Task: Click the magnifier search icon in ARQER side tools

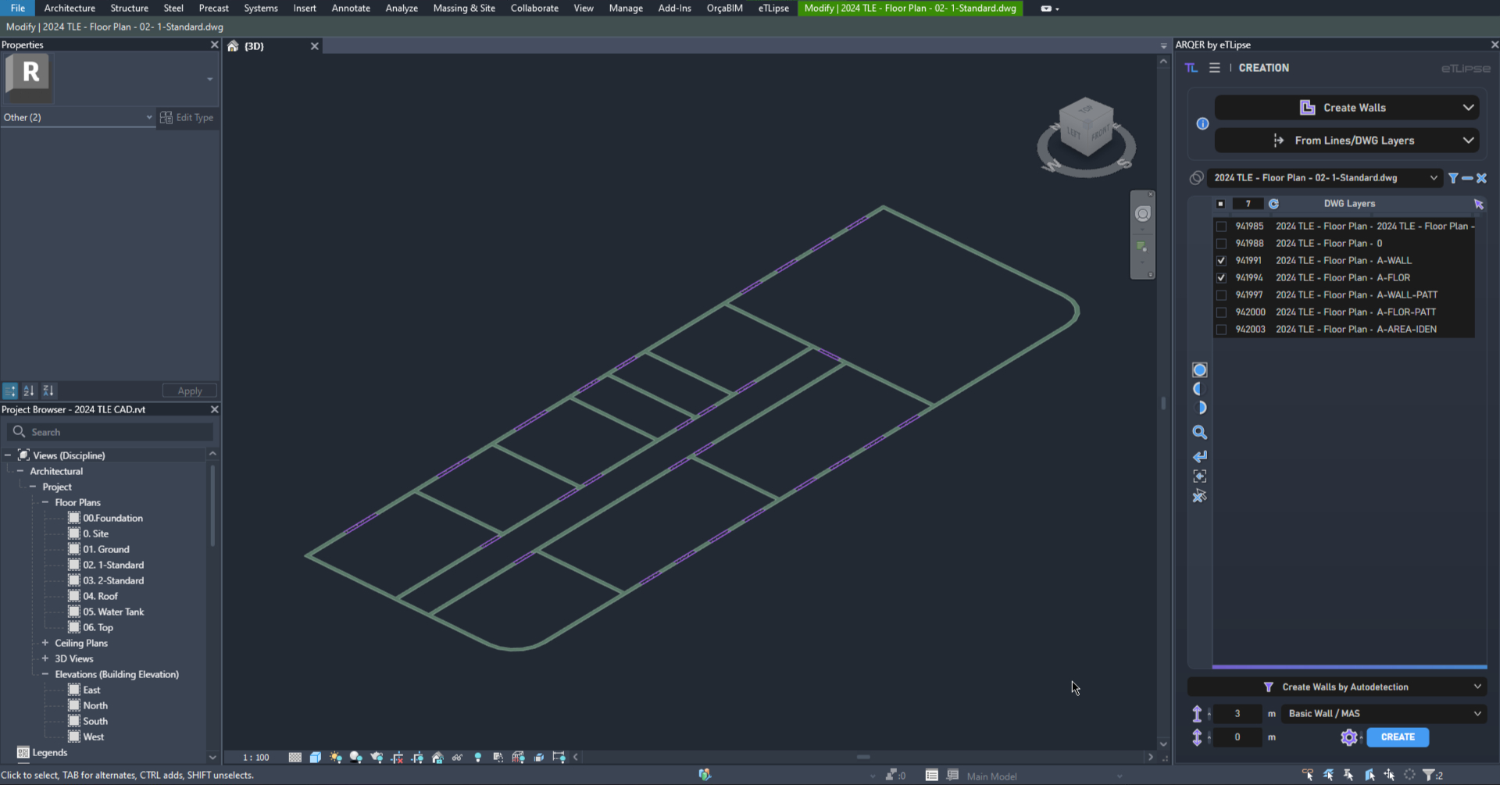Action: (1200, 432)
